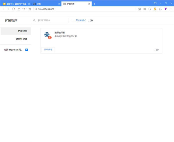Toggle night mode moon icon
Viewport: 174px width, 142px height.
(150, 9)
